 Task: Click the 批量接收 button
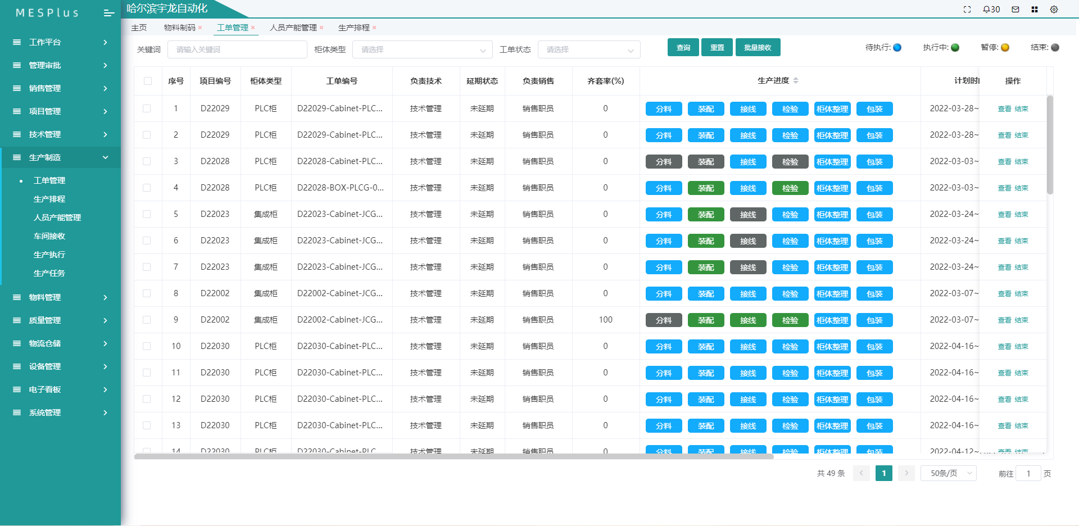(758, 48)
